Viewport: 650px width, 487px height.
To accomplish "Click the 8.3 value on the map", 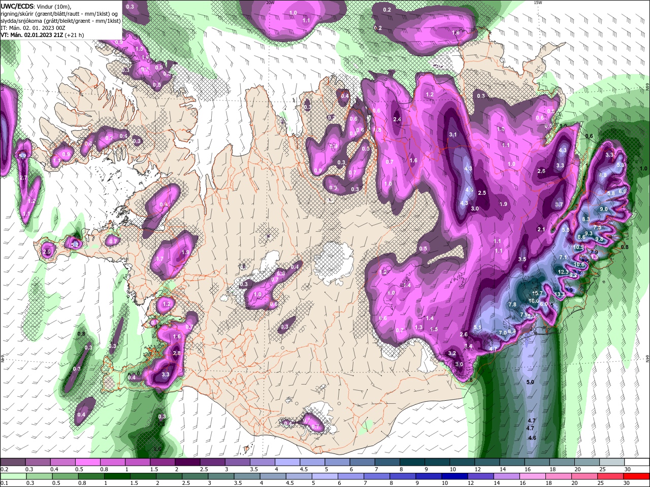I will 586,219.
